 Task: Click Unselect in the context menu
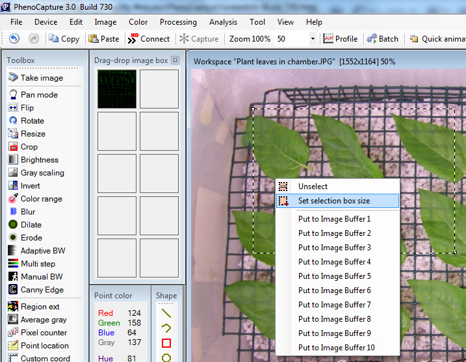click(313, 187)
